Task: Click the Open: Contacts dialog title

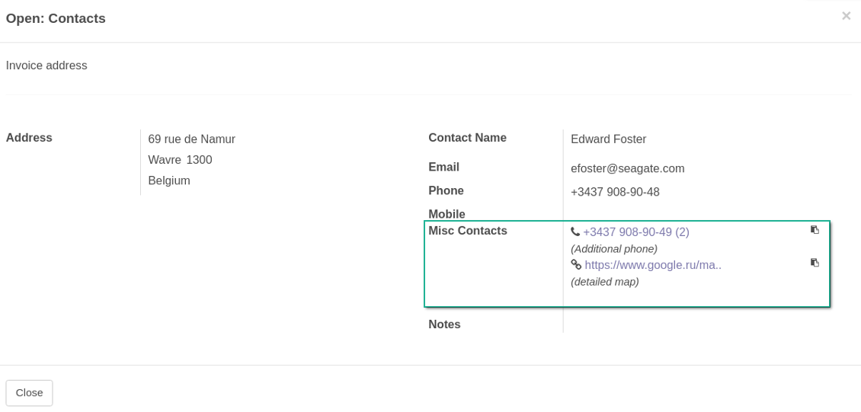Action: pos(56,18)
